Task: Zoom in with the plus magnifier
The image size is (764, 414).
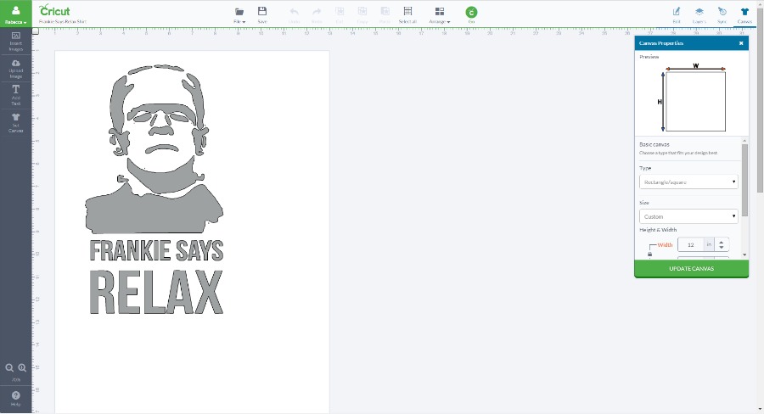Action: [22, 367]
